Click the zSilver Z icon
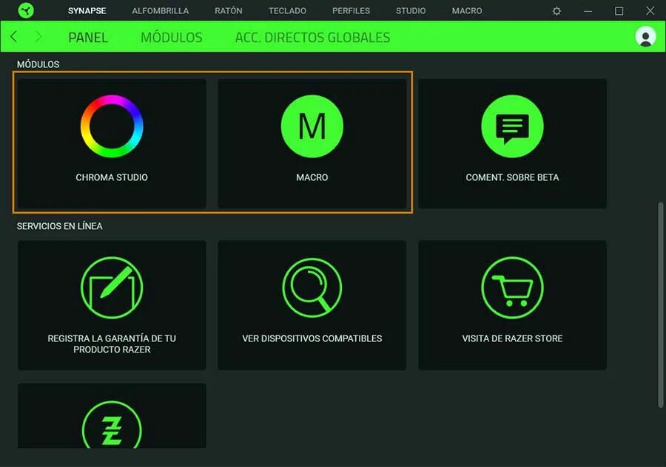This screenshot has height=467, width=666. (x=112, y=425)
